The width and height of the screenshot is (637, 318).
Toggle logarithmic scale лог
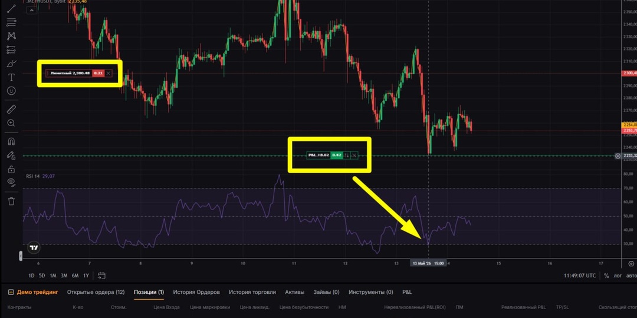click(x=618, y=276)
